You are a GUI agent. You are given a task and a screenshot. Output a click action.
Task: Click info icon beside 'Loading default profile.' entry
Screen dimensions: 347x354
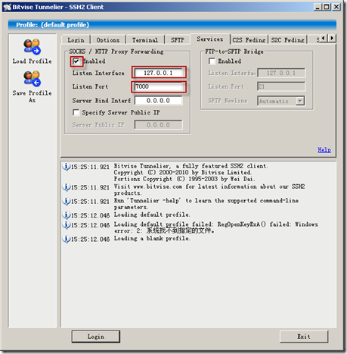67,215
